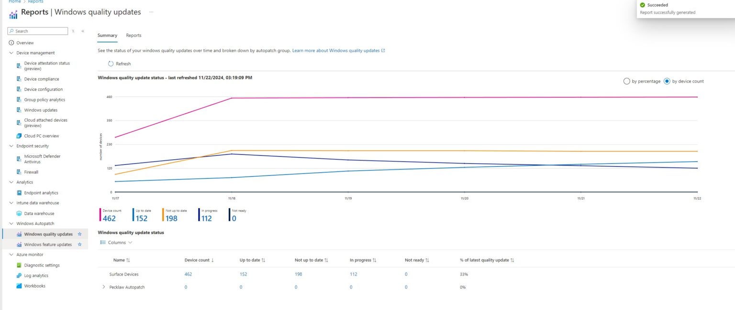Click the 462 device count for Surface Devices
735x310 pixels.
click(x=188, y=274)
